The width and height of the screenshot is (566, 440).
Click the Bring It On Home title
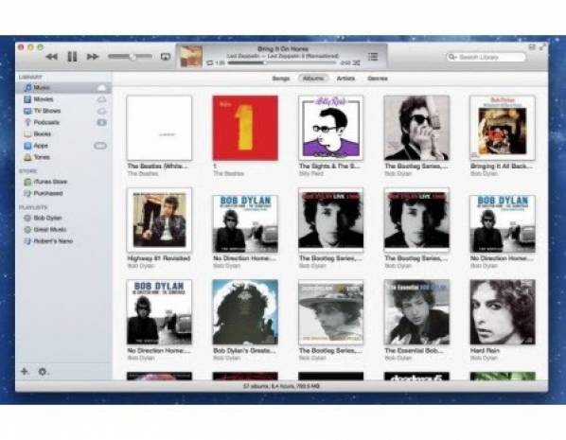pyautogui.click(x=283, y=48)
